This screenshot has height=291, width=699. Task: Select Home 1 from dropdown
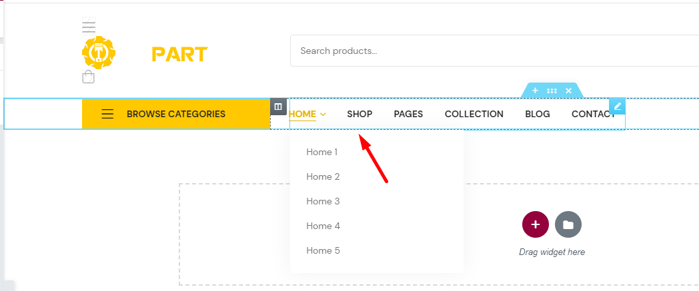(322, 152)
